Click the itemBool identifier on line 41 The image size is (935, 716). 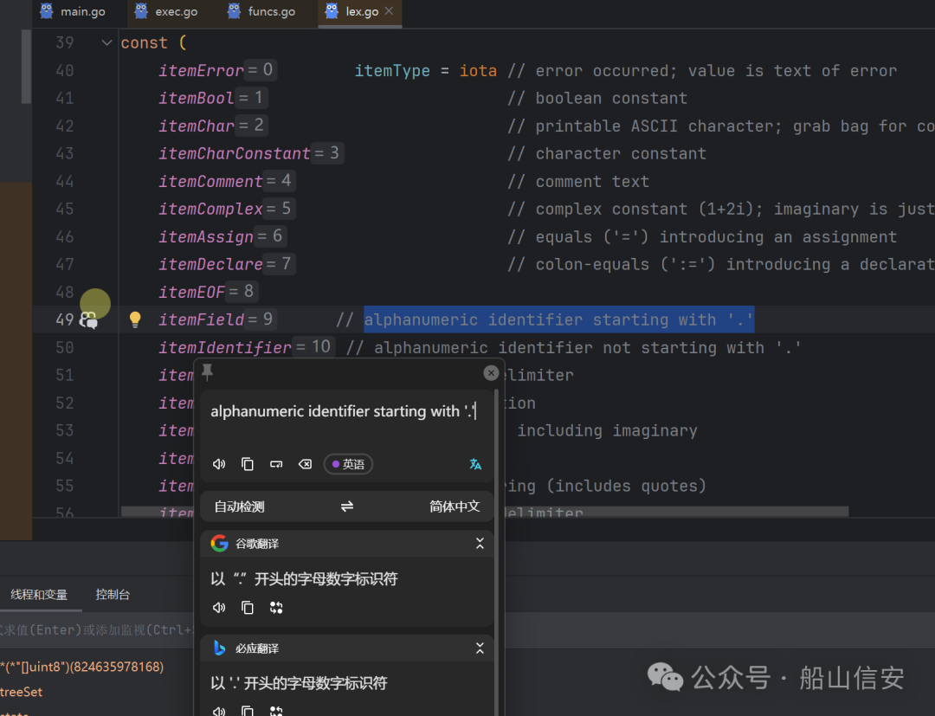coord(197,99)
